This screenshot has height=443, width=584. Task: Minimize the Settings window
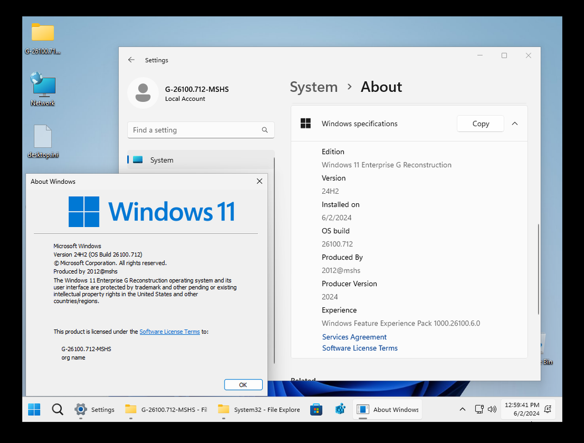pyautogui.click(x=479, y=55)
